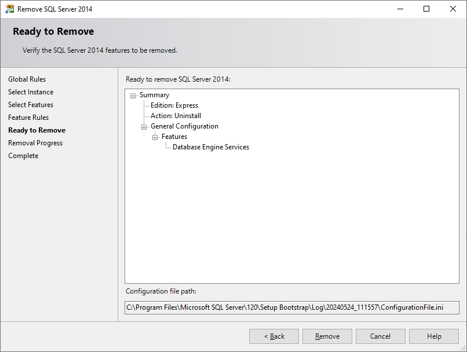Select the Complete step
The image size is (467, 352).
pyautogui.click(x=23, y=155)
